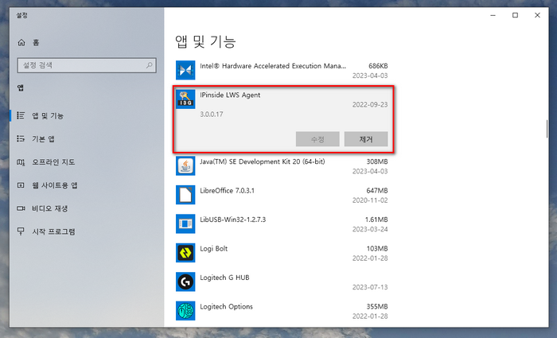Maximize the 설정 window
Screen dimensions: 557x338
(x=515, y=15)
